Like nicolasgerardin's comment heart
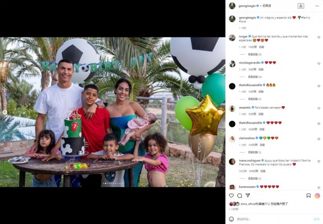The image size is (323, 224). [319, 64]
